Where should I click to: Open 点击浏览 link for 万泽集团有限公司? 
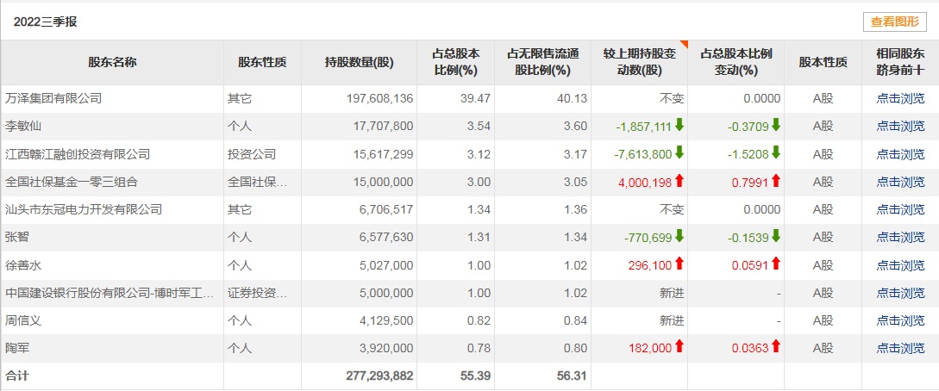tap(900, 99)
